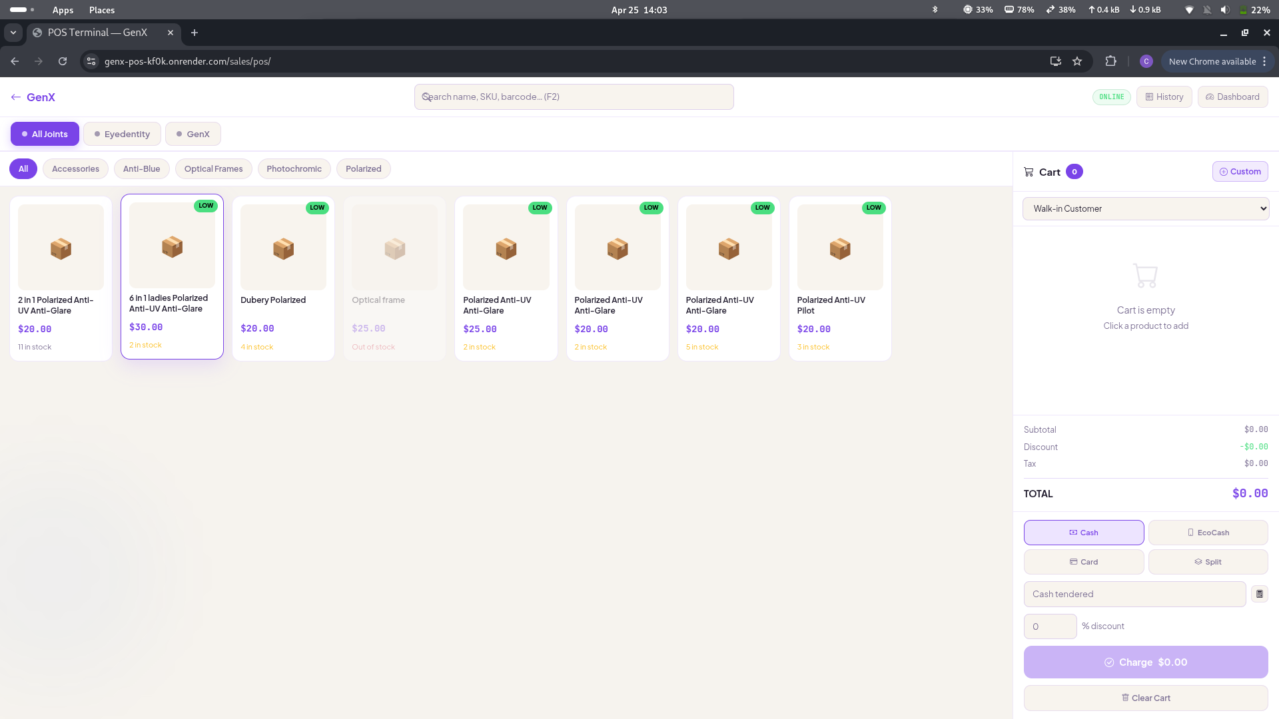Click the Wi-Fi icon in system tray
The image size is (1279, 719).
pyautogui.click(x=1189, y=10)
